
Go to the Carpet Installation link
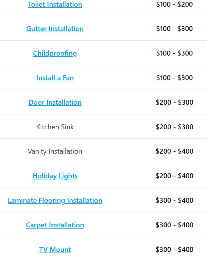[55, 225]
